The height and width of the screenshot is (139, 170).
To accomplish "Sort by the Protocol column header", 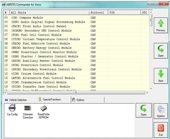I will [98, 13].
